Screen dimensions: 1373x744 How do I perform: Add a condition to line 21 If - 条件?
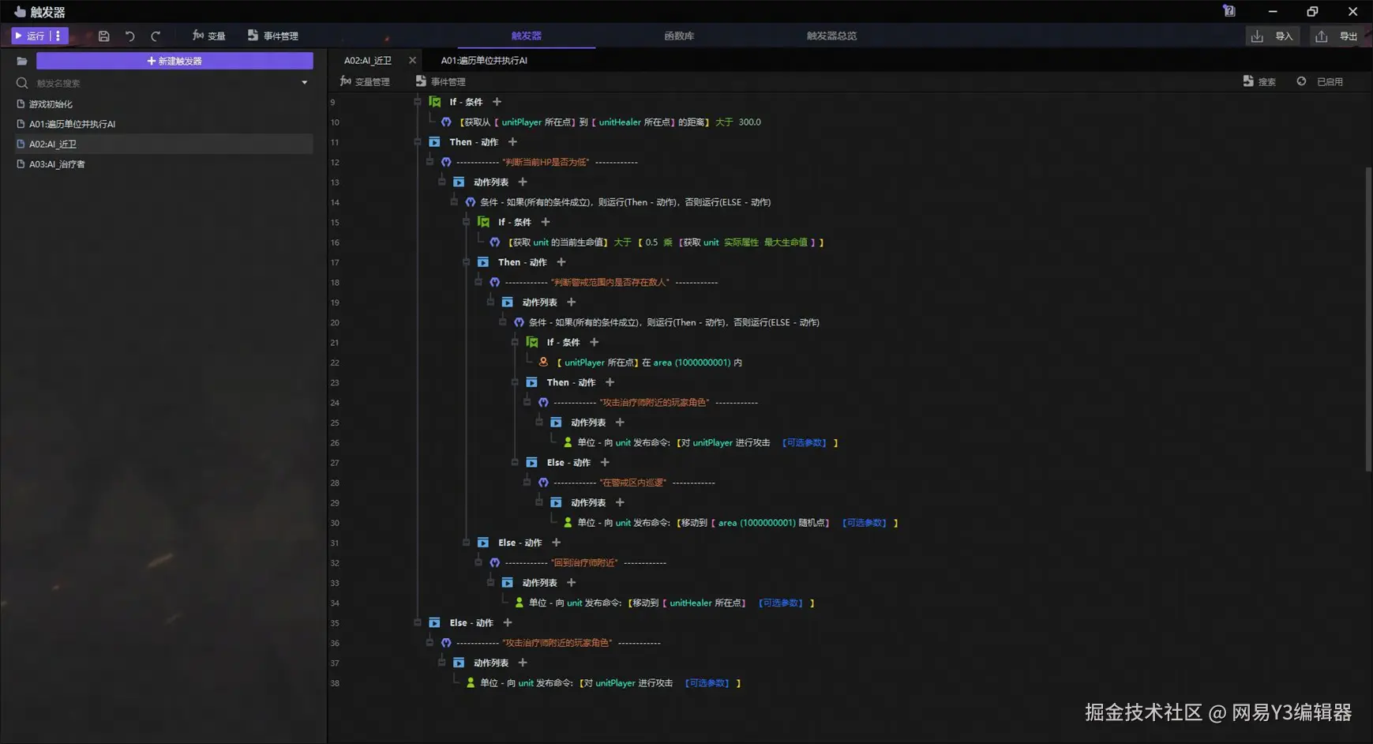pos(595,342)
